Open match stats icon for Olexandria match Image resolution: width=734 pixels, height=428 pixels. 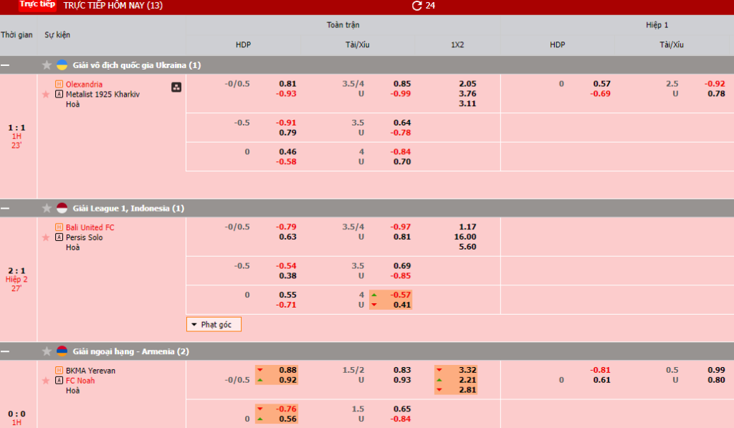(x=176, y=87)
